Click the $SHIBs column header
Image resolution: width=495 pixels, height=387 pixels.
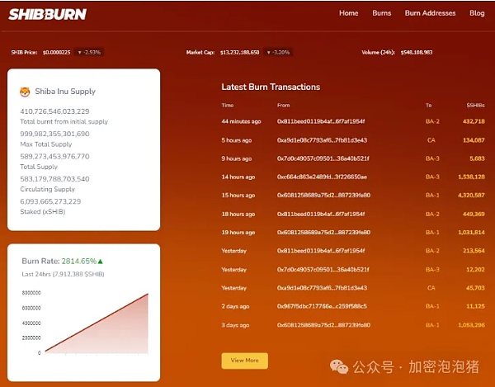[x=475, y=106]
